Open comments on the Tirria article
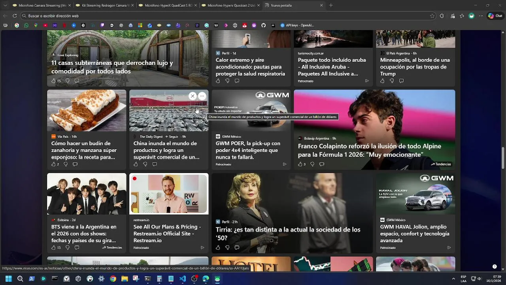Screen dimensions: 506x285 (237, 248)
